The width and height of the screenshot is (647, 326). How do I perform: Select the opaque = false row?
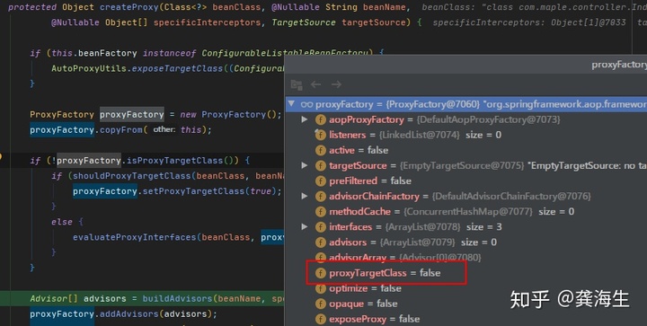click(466, 304)
